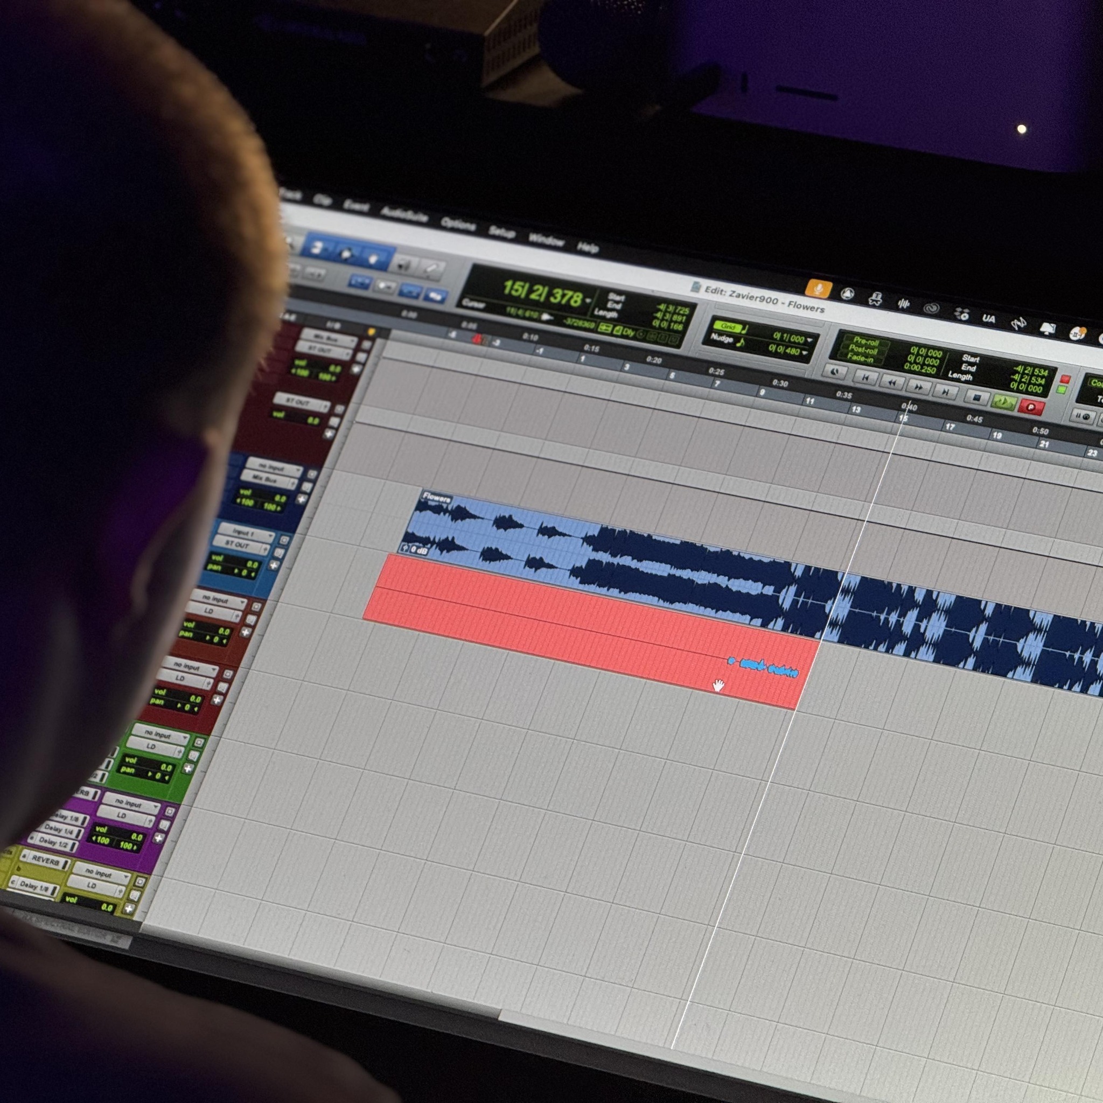
Task: Toggle the Grid mode indicator
Action: click(729, 326)
